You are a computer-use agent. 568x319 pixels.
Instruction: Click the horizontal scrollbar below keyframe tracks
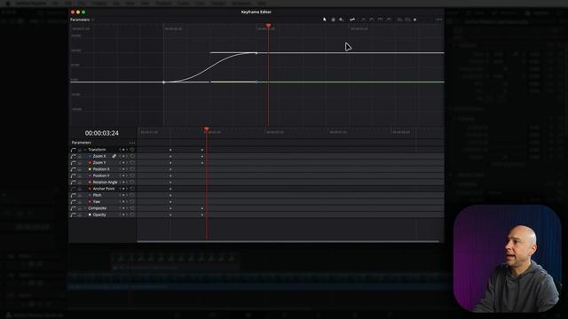pos(288,241)
